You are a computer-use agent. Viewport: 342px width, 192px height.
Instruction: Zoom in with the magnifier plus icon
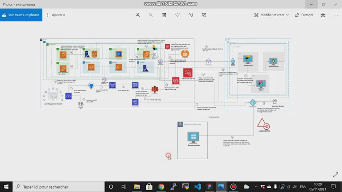point(138,15)
